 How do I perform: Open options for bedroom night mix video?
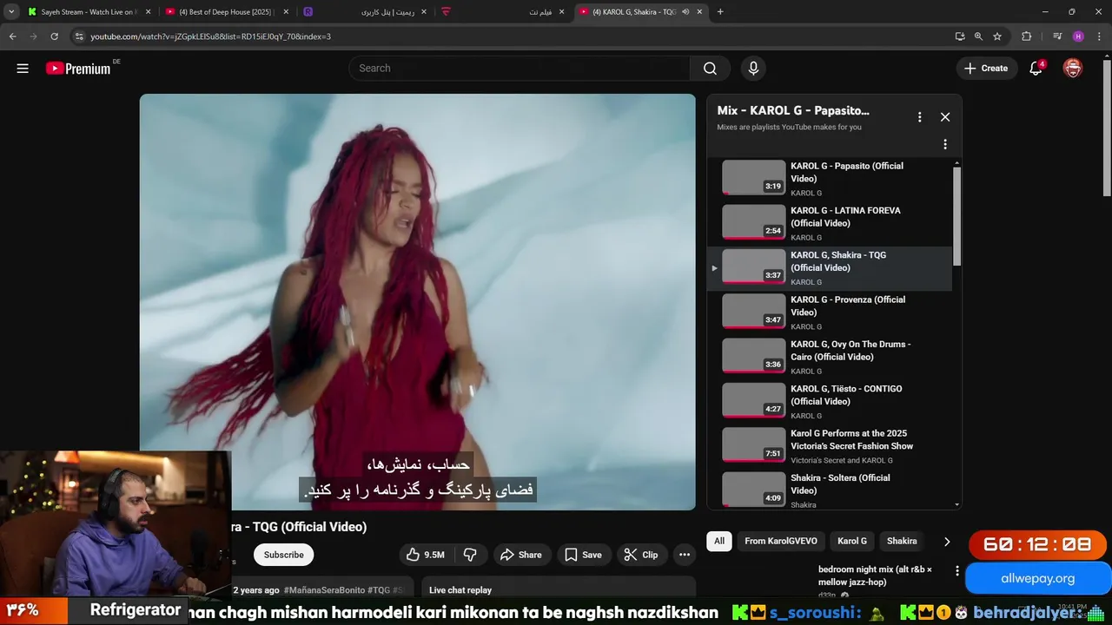pos(957,571)
